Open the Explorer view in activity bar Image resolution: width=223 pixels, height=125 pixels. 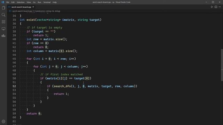[x=3, y=8]
